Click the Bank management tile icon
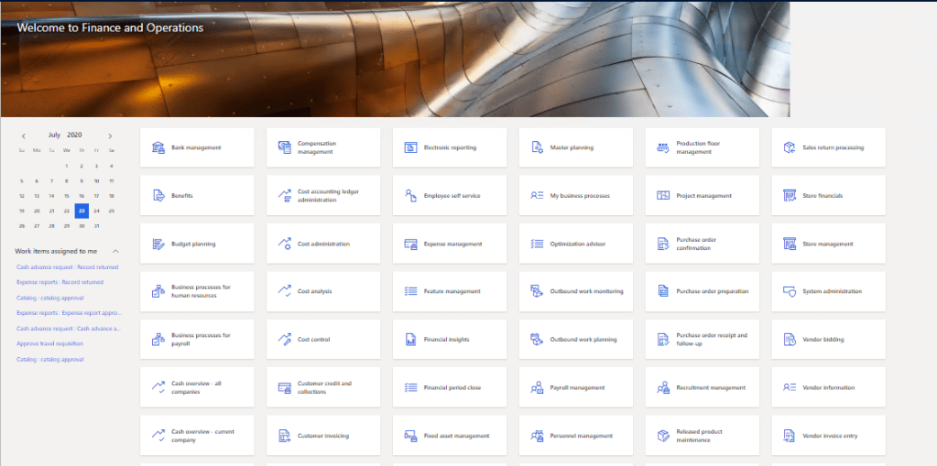 (x=158, y=147)
